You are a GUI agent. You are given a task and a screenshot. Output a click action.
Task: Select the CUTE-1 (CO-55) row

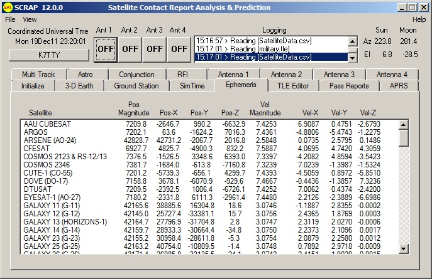pos(209,173)
